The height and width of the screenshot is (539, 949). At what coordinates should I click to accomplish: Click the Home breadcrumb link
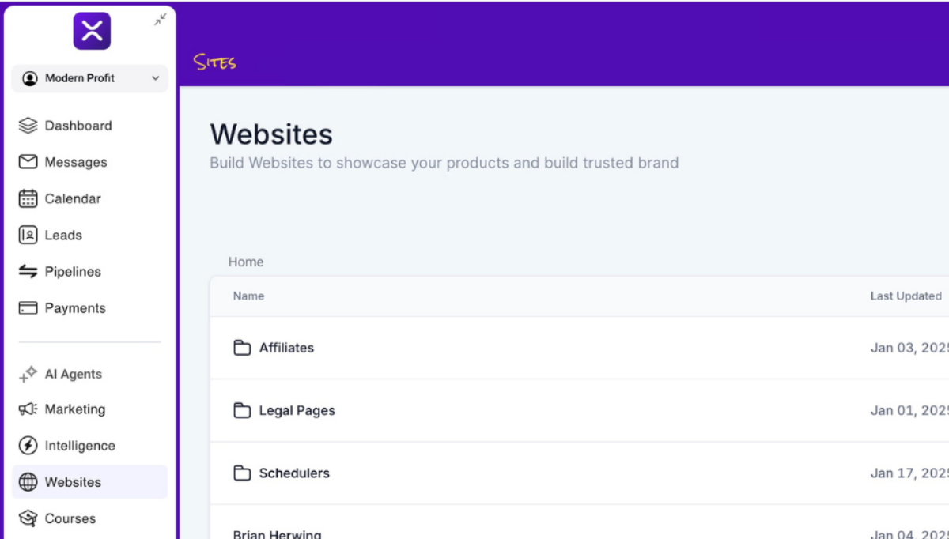(246, 262)
